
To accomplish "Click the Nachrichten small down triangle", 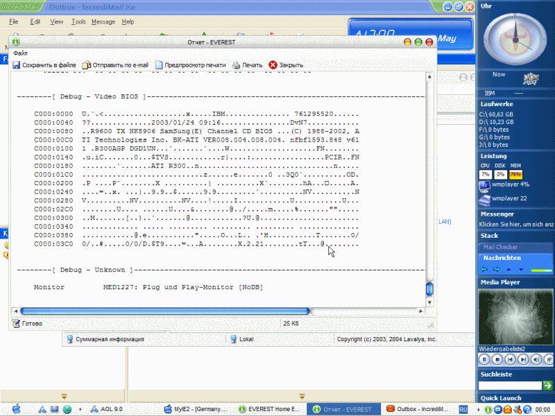I will (x=521, y=270).
